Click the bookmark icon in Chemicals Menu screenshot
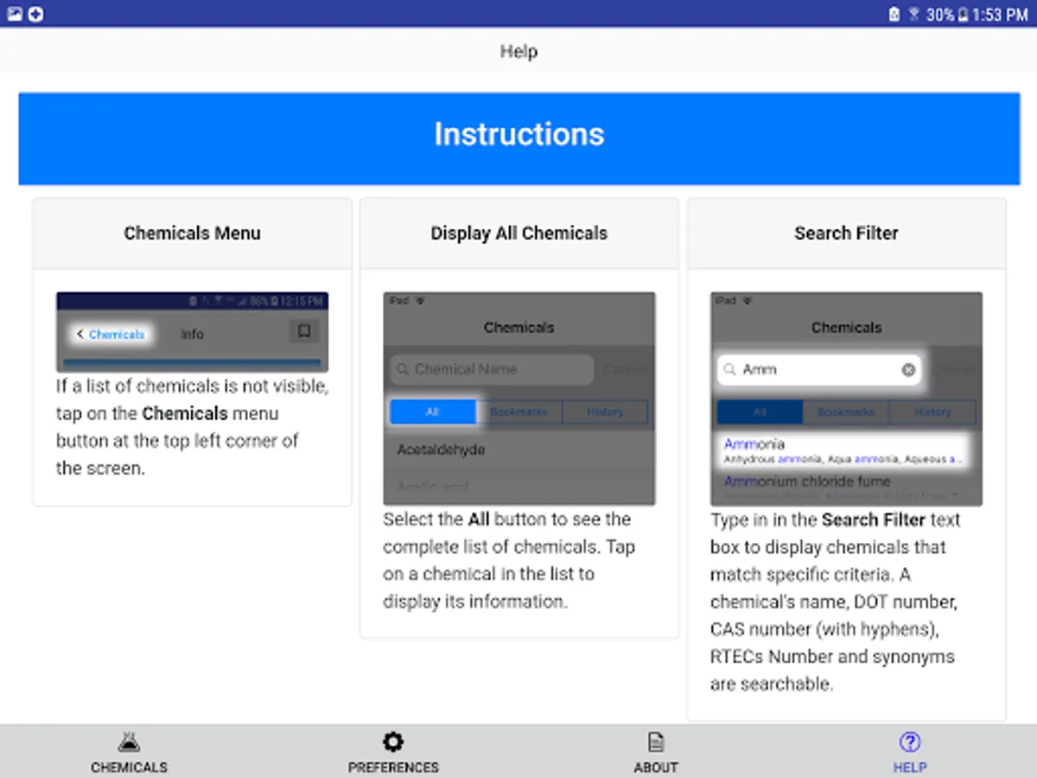This screenshot has width=1037, height=778. click(x=303, y=331)
